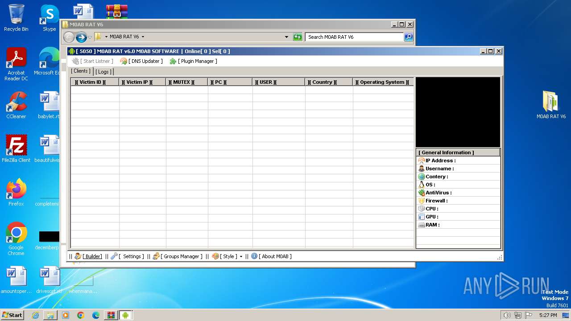Switch to the Clients tab
Screen dimensions: 571x321
tap(81, 71)
